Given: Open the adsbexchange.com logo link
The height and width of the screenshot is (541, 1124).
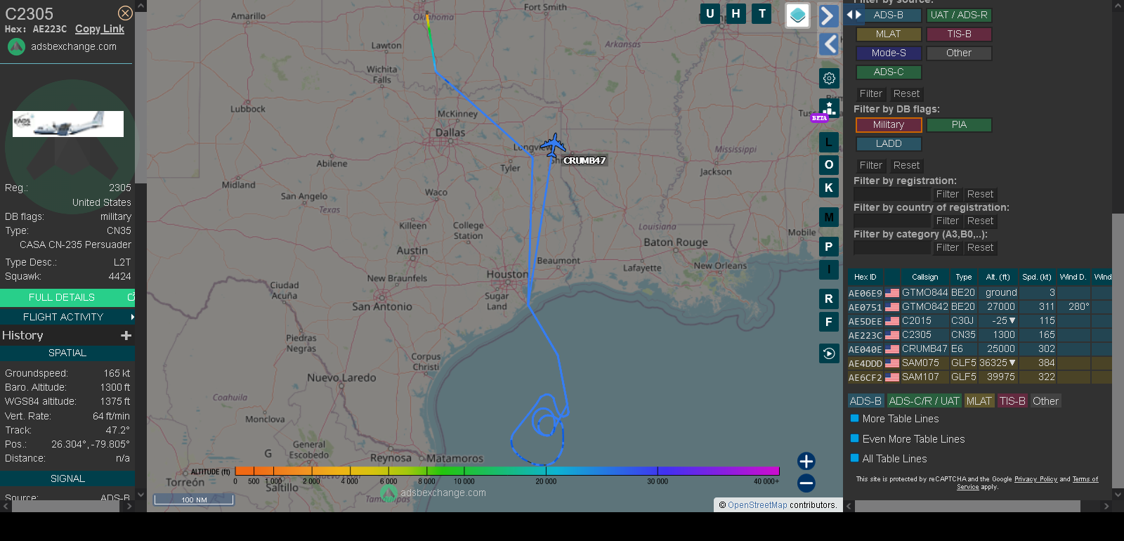Looking at the screenshot, I should [x=62, y=46].
